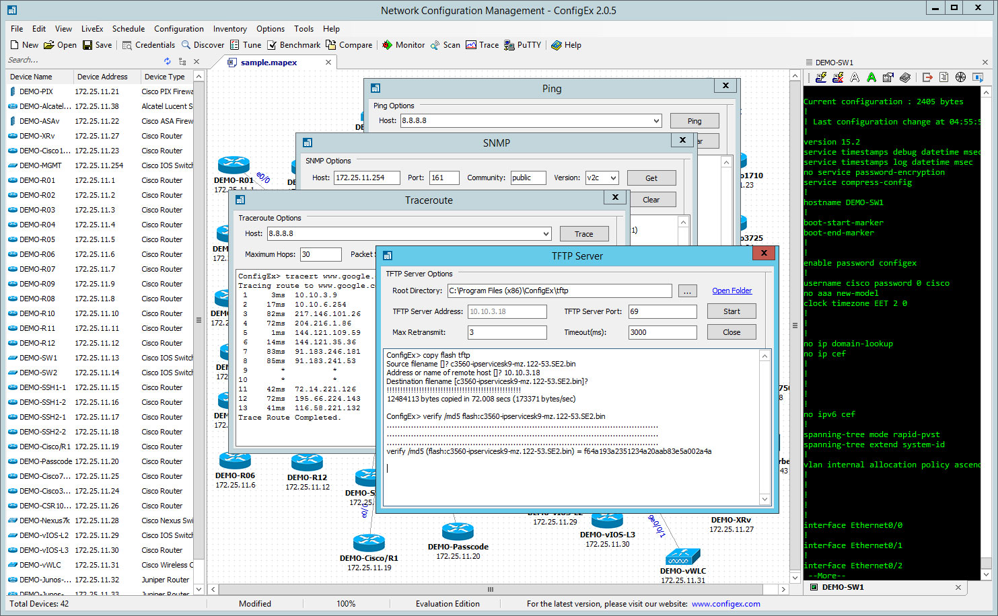This screenshot has height=616, width=998.
Task: Open the SNMP Version dropdown
Action: click(x=613, y=178)
